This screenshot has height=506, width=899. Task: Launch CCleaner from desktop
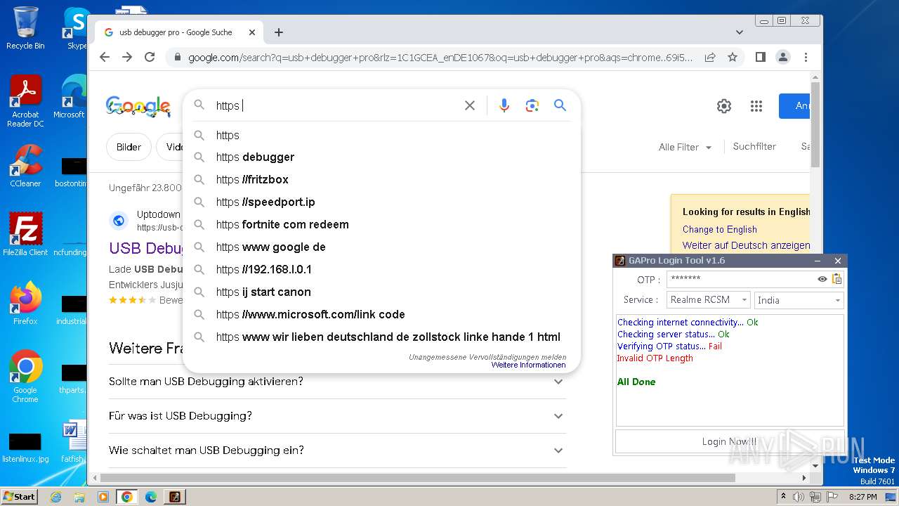click(25, 166)
